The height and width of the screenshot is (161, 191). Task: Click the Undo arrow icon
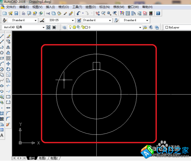click(78, 13)
